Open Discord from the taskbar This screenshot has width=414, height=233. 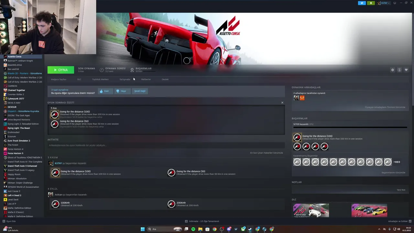click(x=229, y=229)
